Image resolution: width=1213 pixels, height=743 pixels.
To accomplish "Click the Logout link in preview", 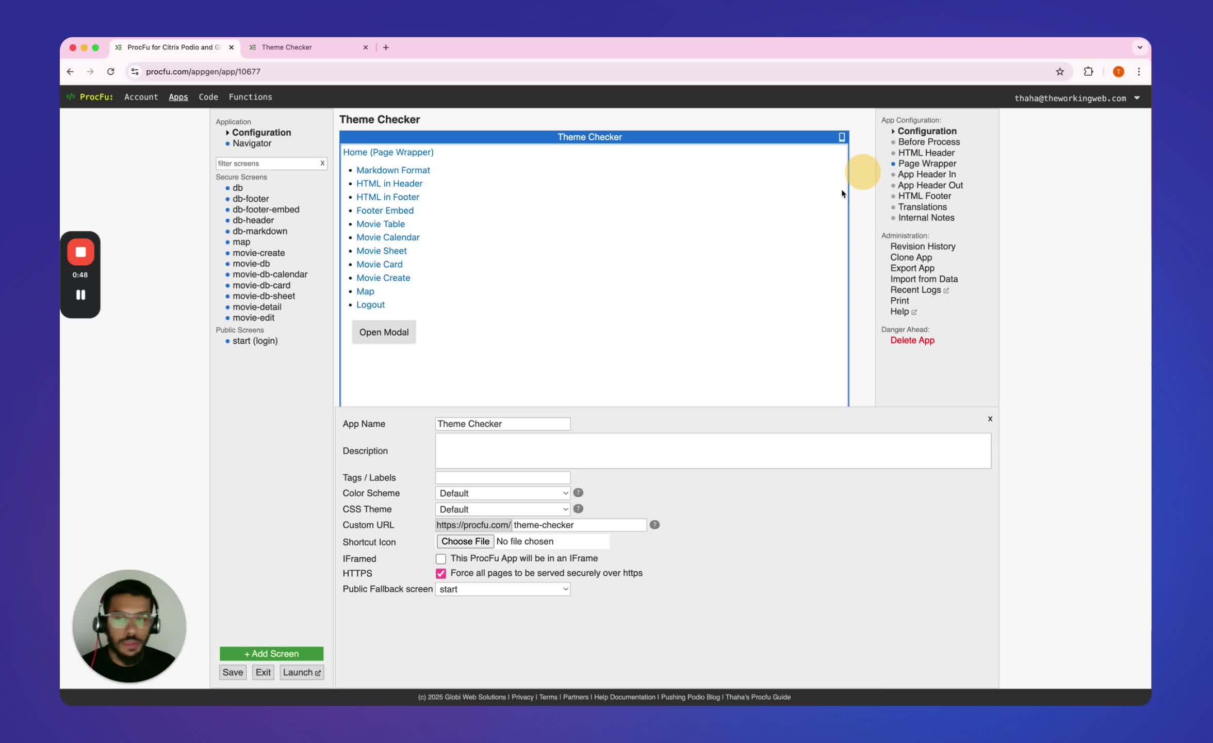I will coord(370,304).
